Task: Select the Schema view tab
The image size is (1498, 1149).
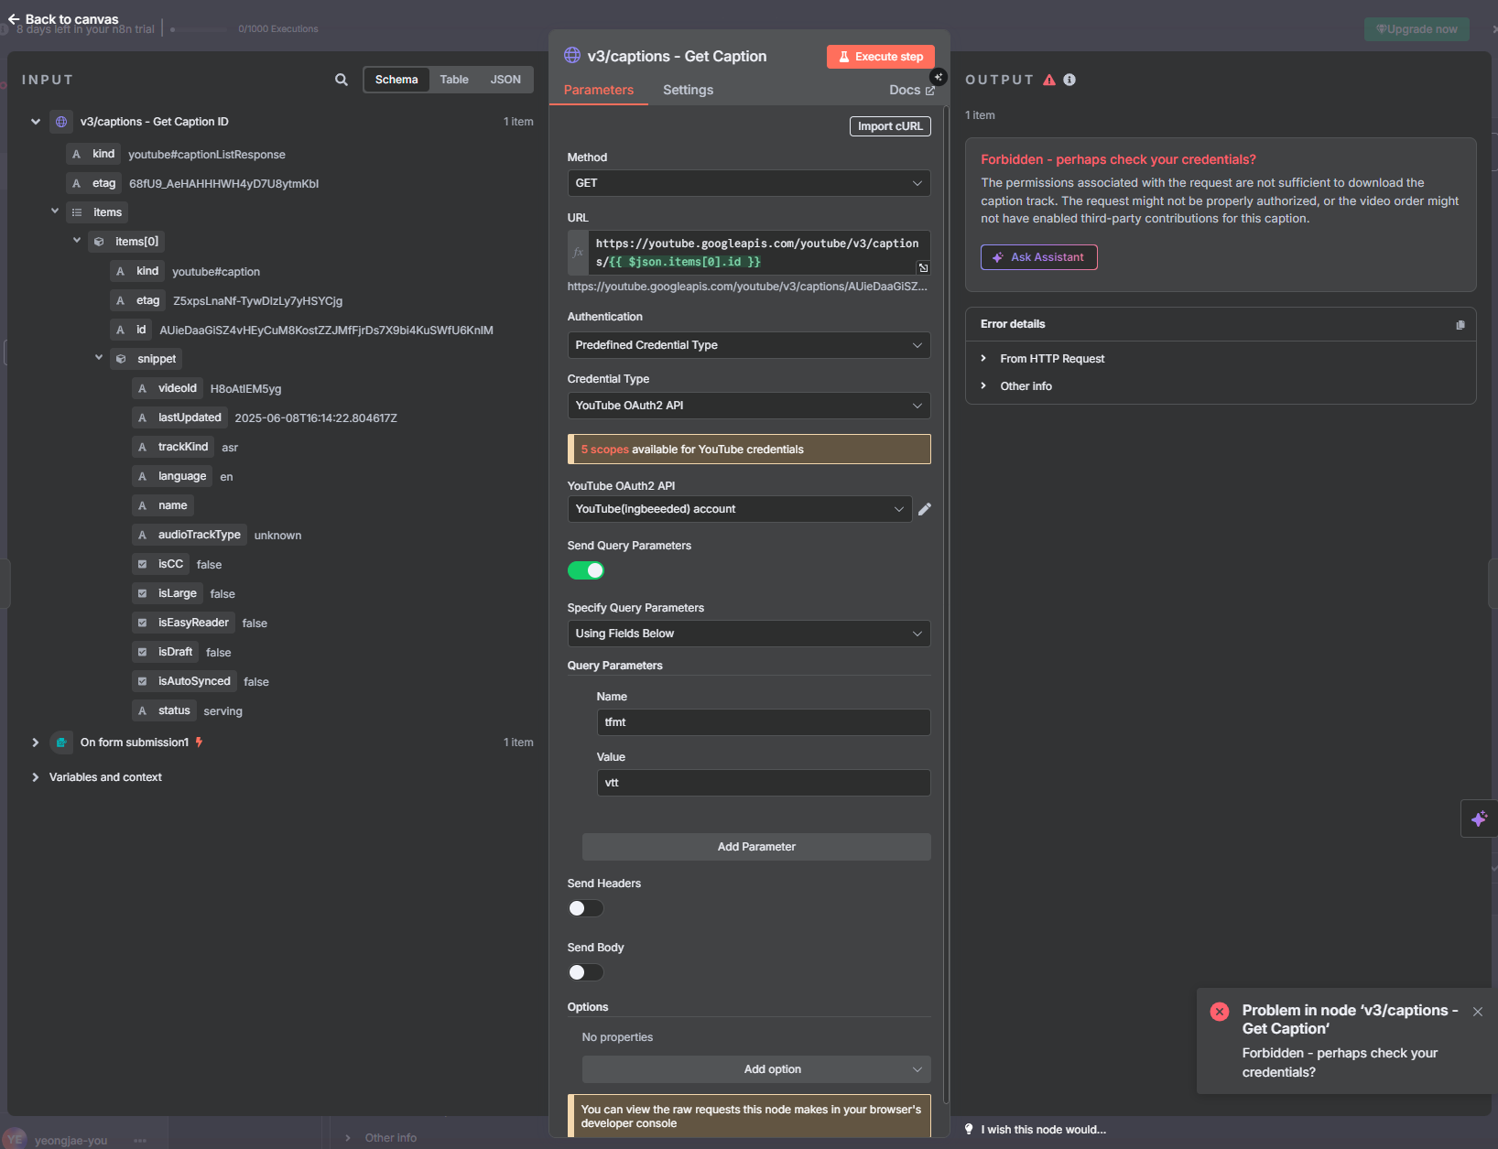Action: click(x=396, y=80)
